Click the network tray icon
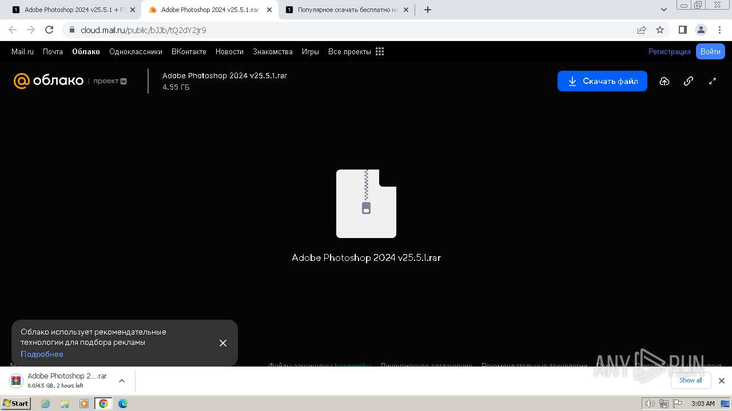 click(663, 404)
